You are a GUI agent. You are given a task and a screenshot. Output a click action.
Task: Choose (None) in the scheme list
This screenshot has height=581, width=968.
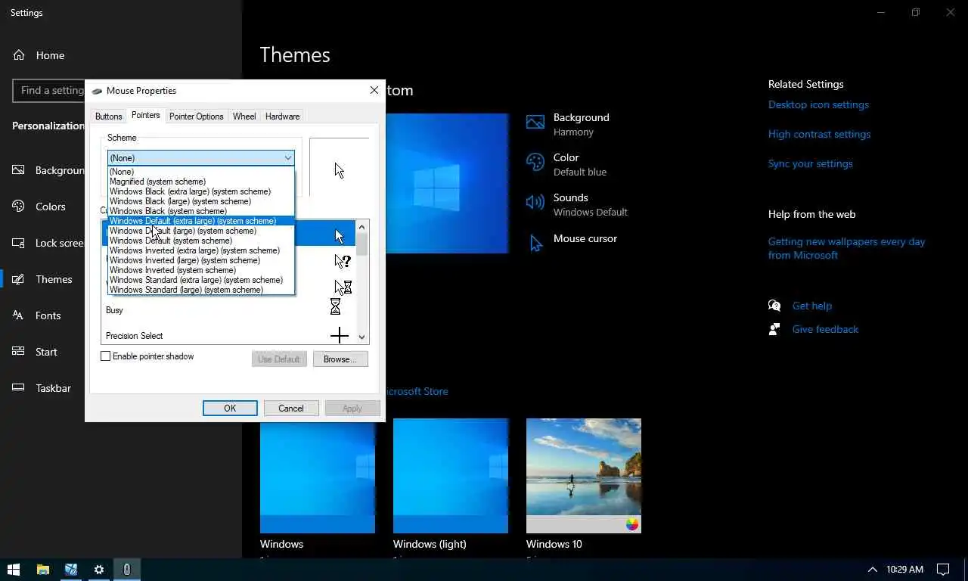(200, 172)
